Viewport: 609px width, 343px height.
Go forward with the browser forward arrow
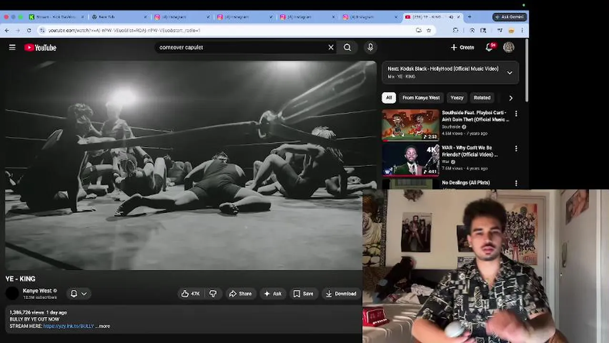18,30
